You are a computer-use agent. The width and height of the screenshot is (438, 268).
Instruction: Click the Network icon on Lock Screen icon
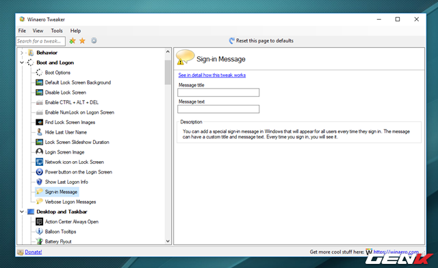pyautogui.click(x=39, y=162)
